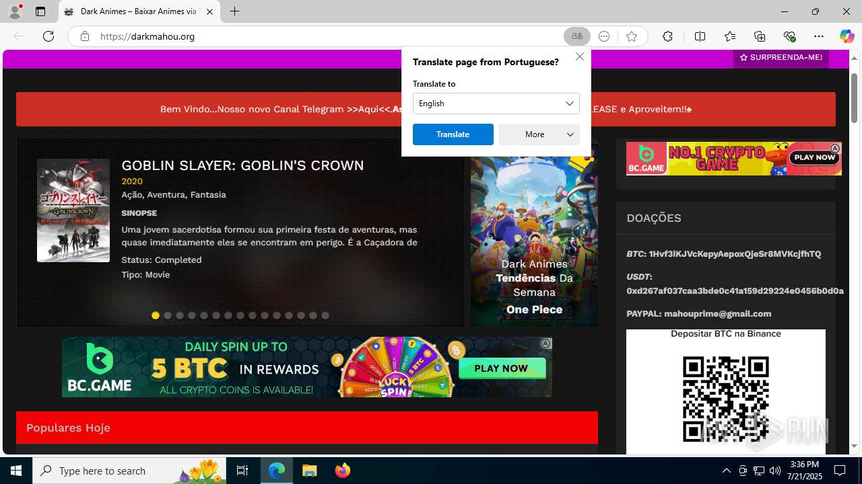This screenshot has width=862, height=484.
Task: Open File Explorer from taskbar
Action: point(309,471)
